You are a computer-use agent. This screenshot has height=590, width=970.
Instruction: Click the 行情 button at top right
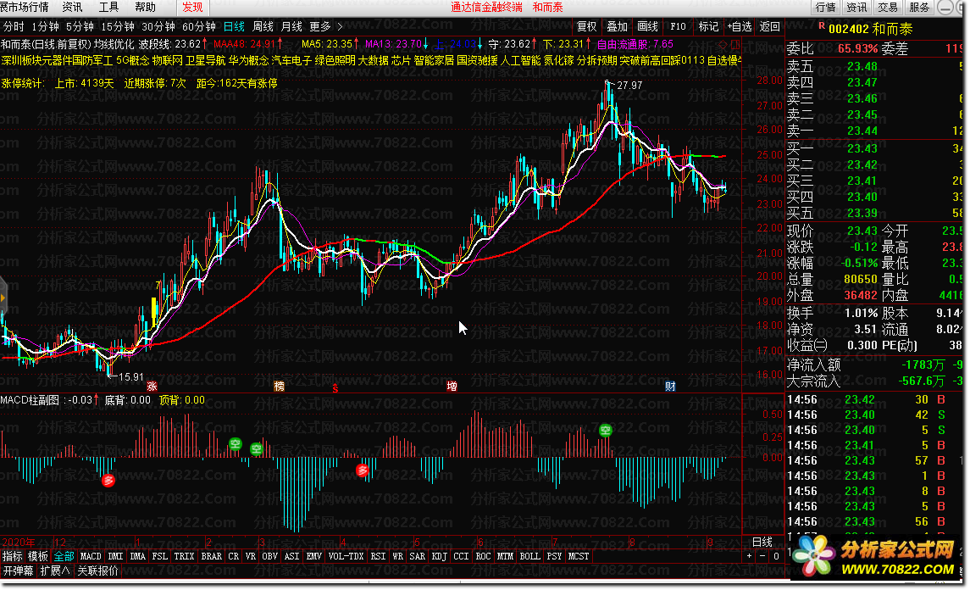click(825, 8)
